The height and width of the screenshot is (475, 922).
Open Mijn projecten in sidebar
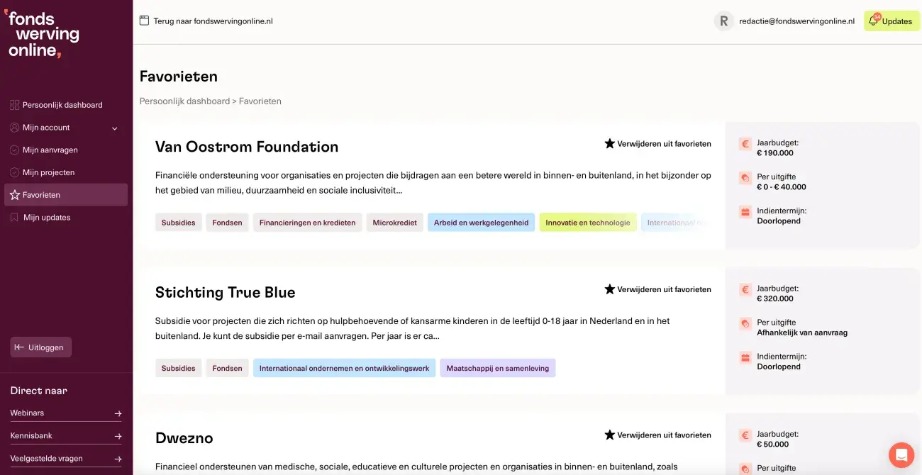(48, 172)
